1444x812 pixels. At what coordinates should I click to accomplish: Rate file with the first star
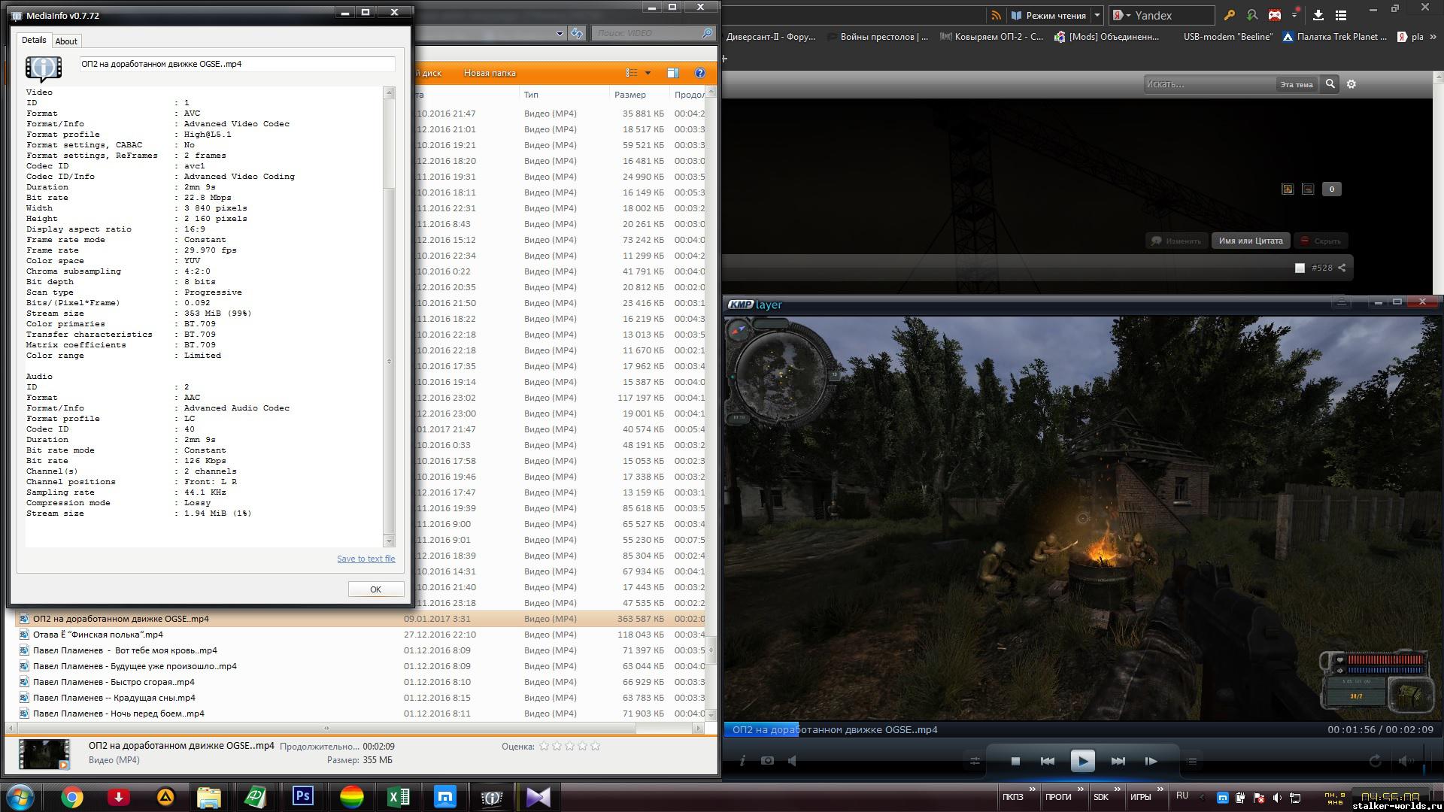point(544,746)
